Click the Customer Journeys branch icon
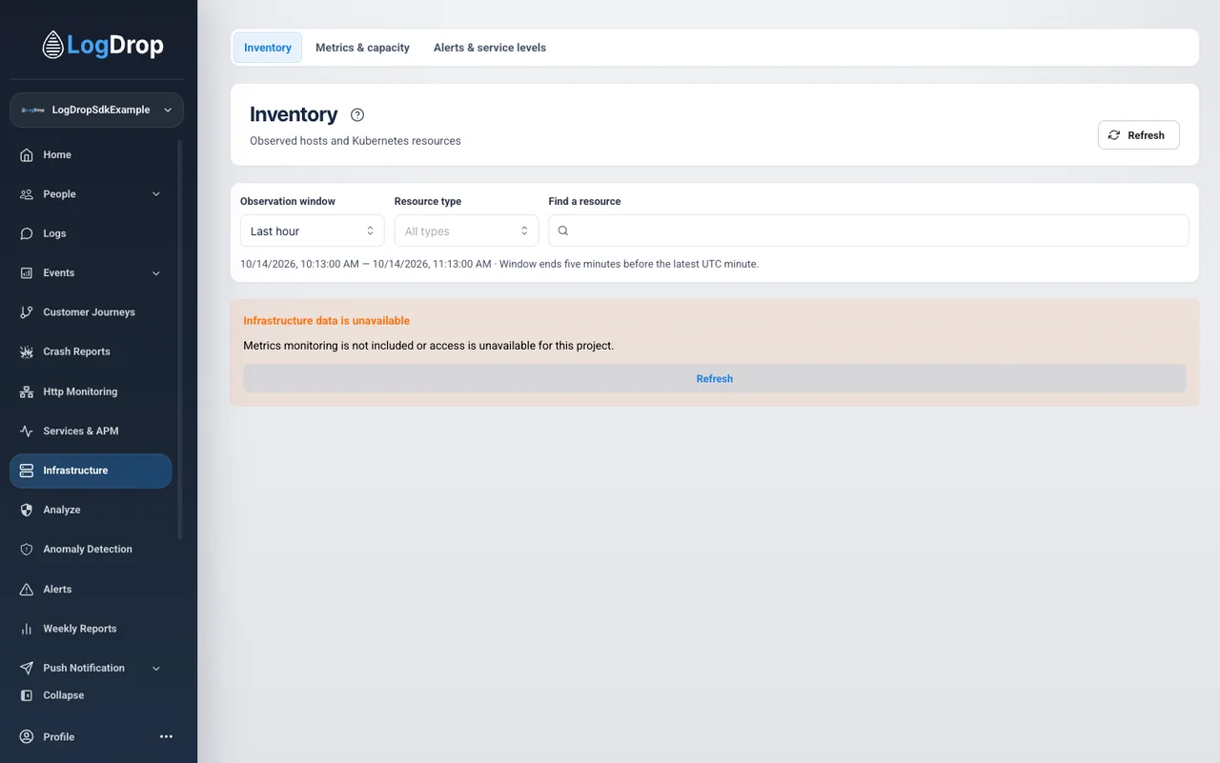1220x763 pixels. (27, 312)
